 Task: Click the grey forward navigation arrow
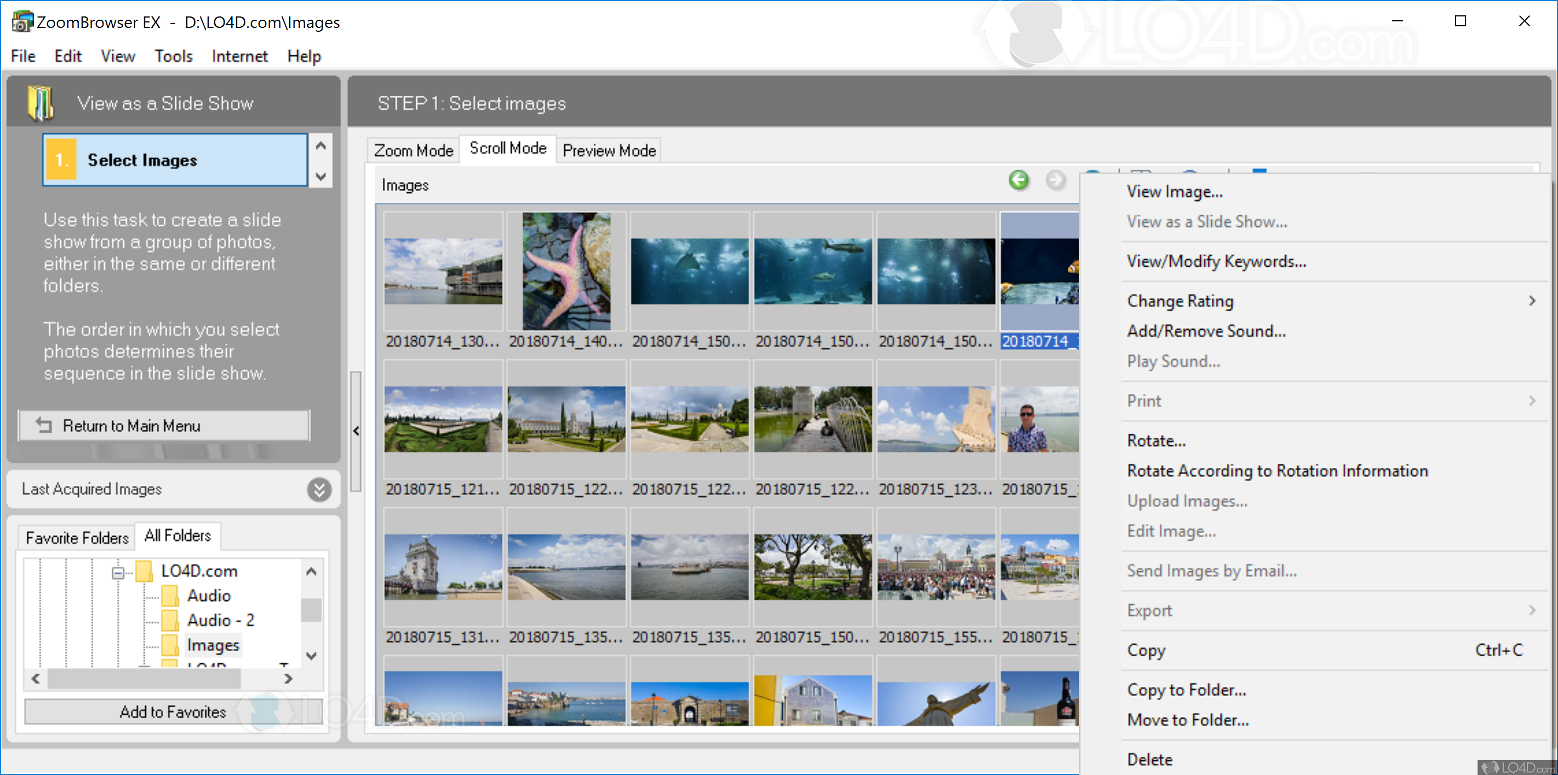[x=1056, y=180]
